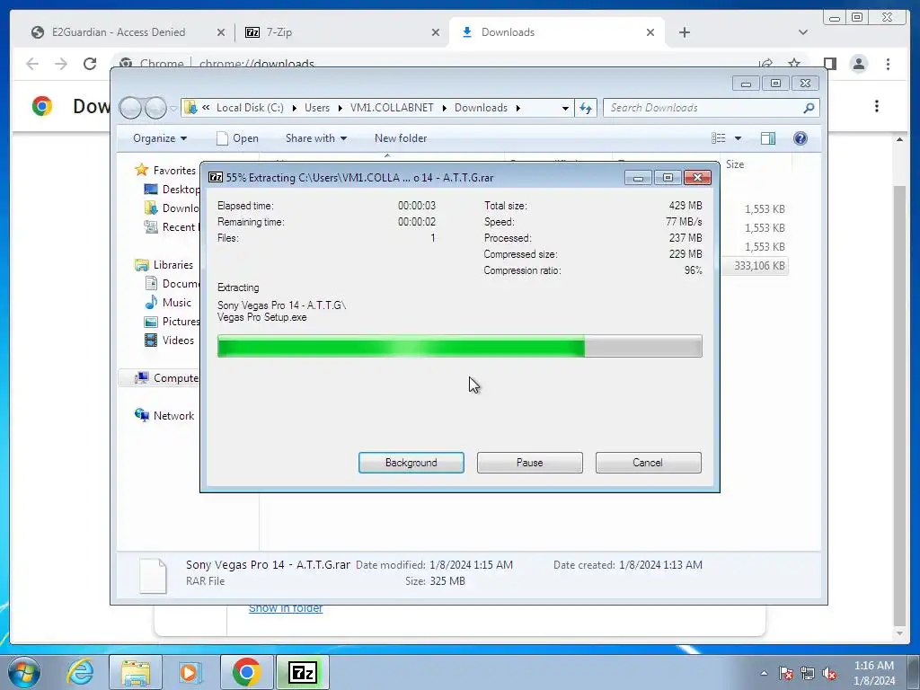This screenshot has height=690, width=920.
Task: Launch Internet Explorer from taskbar
Action: coord(80,672)
